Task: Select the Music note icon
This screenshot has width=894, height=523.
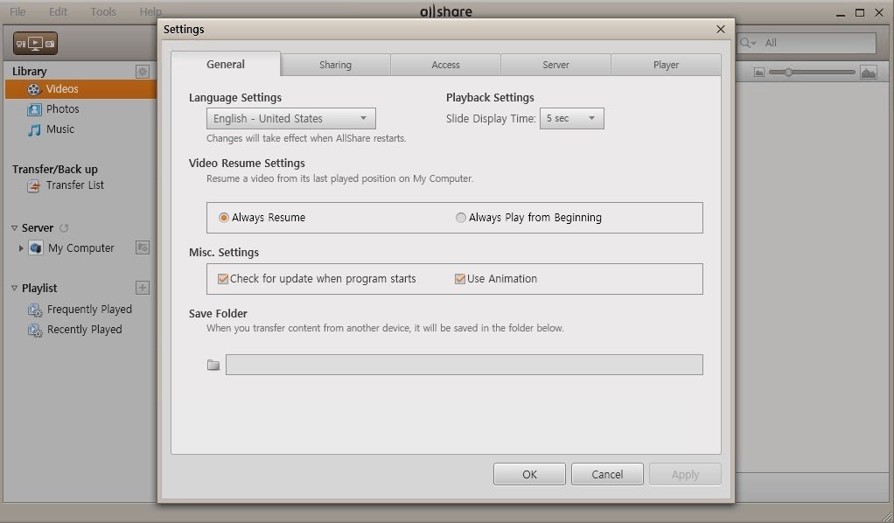Action: (34, 129)
